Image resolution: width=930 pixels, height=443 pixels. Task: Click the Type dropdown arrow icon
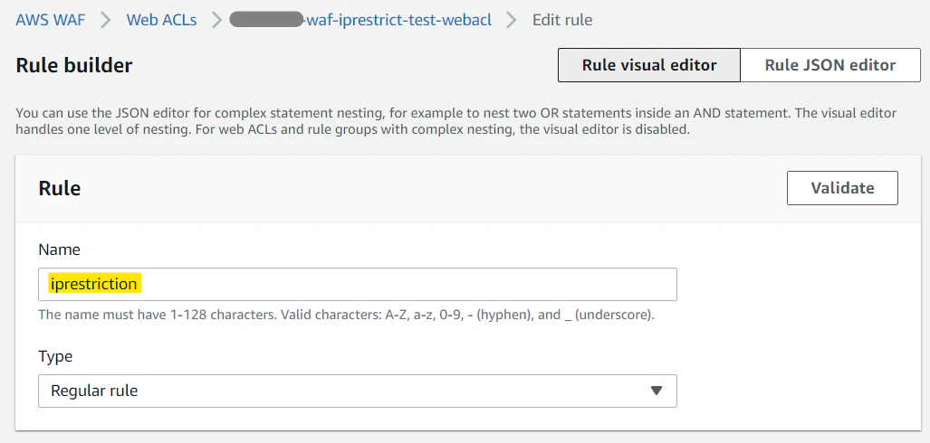(x=657, y=391)
